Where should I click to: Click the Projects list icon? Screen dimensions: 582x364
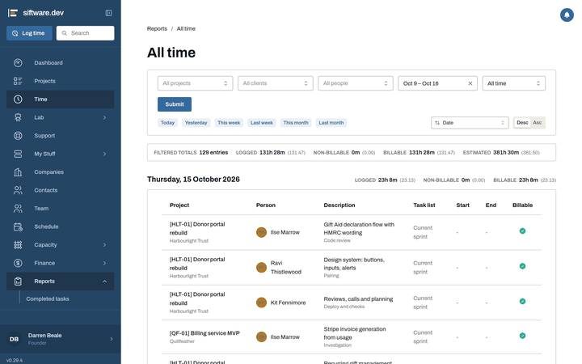coord(18,81)
